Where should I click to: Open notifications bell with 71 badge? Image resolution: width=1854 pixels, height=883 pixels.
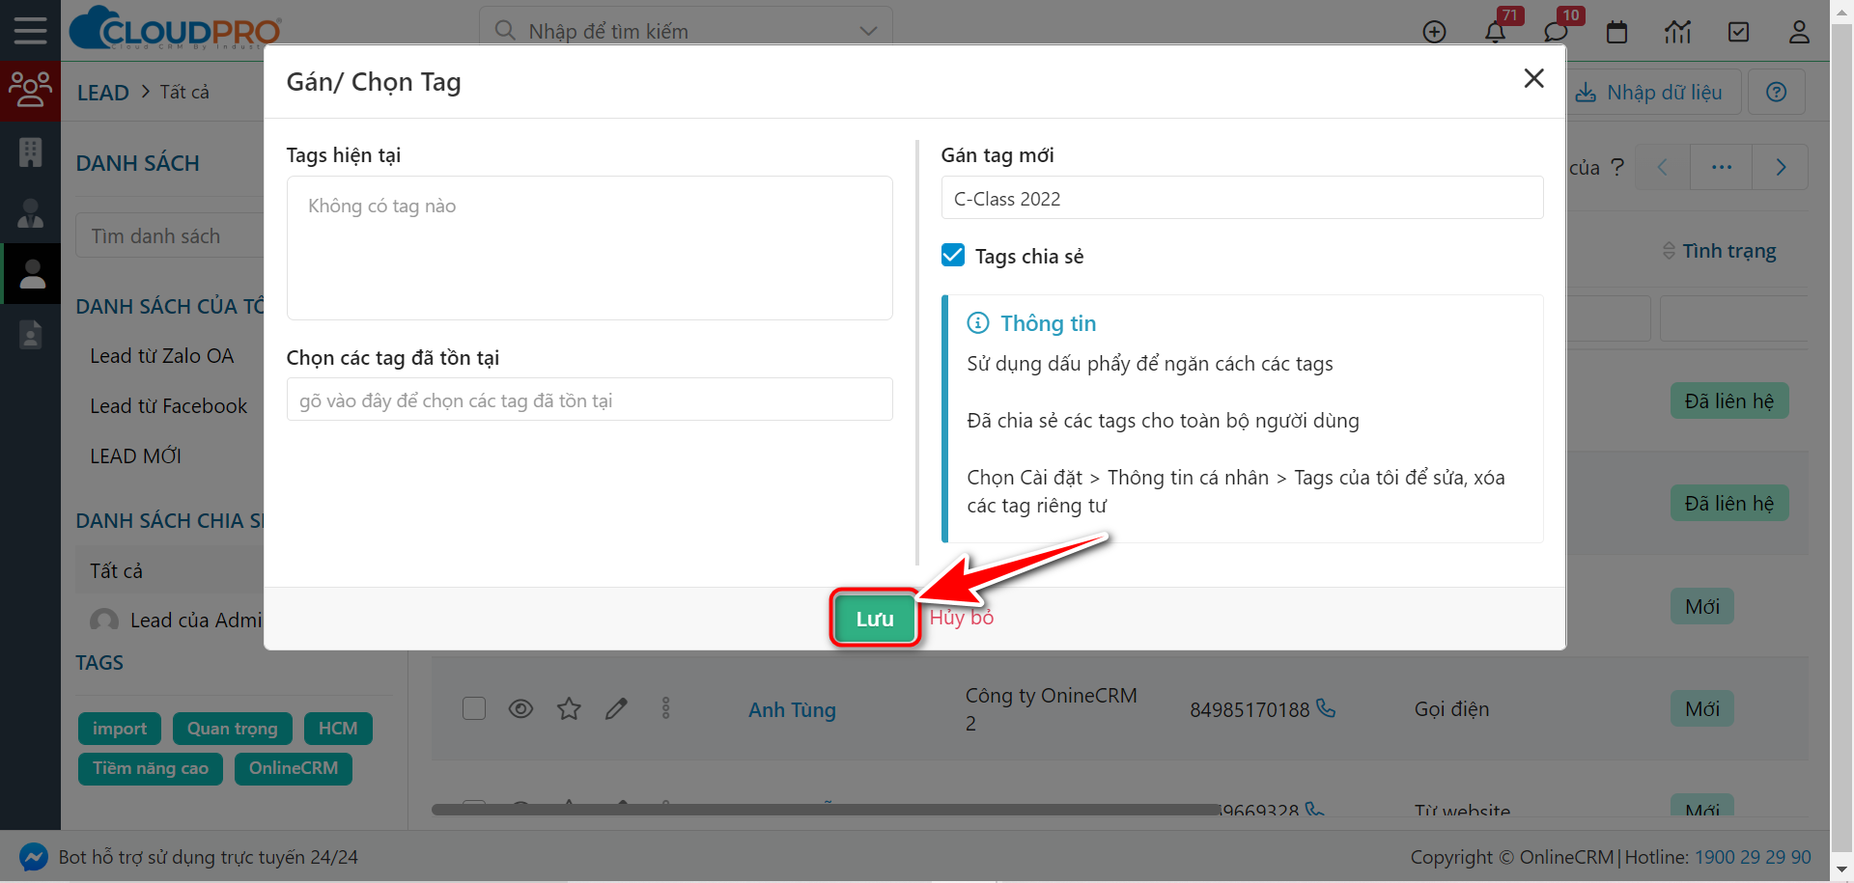[1495, 32]
